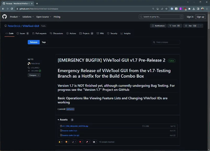Open the Insights tab
210x151 pixels.
(126, 33)
